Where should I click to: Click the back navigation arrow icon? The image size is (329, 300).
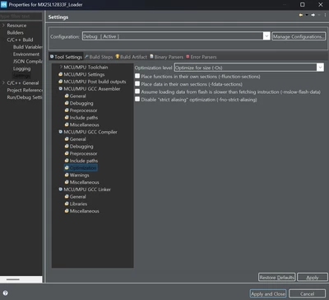[x=301, y=15]
